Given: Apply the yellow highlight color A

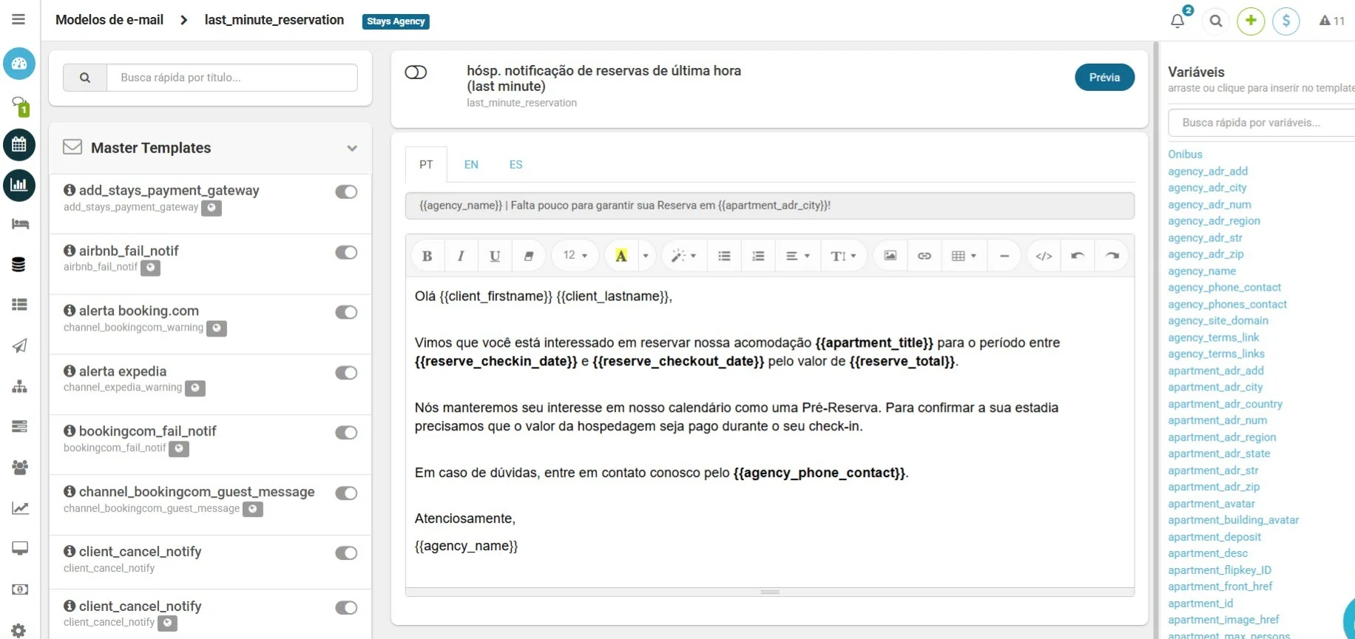Looking at the screenshot, I should 621,256.
